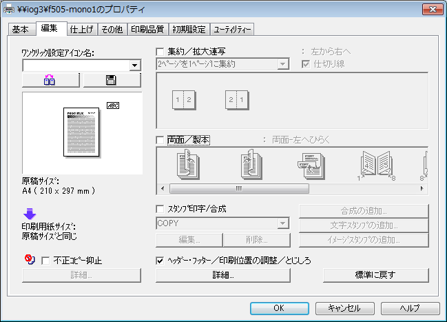Select the 2-1 page order layout icon
Image resolution: width=447 pixels, height=322 pixels.
(236, 101)
